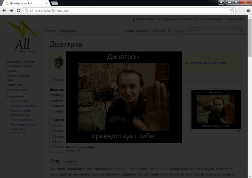The height and width of the screenshot is (178, 252).
Task: Click the Динатрон thumbnail on the right
Action: [x=216, y=109]
